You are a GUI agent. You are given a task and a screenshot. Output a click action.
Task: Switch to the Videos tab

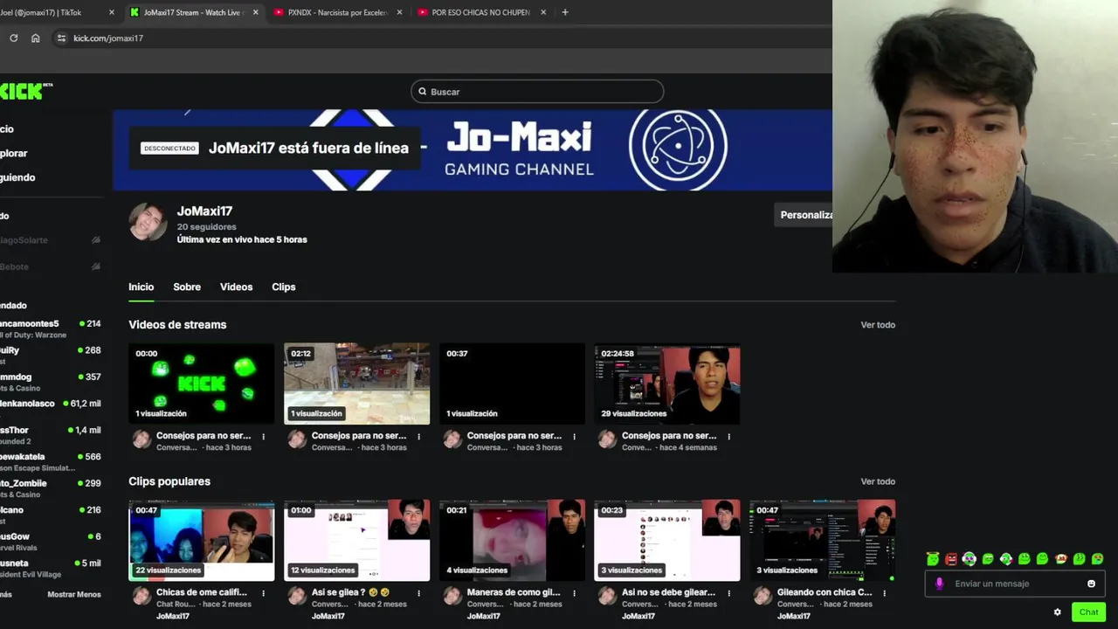(x=236, y=287)
